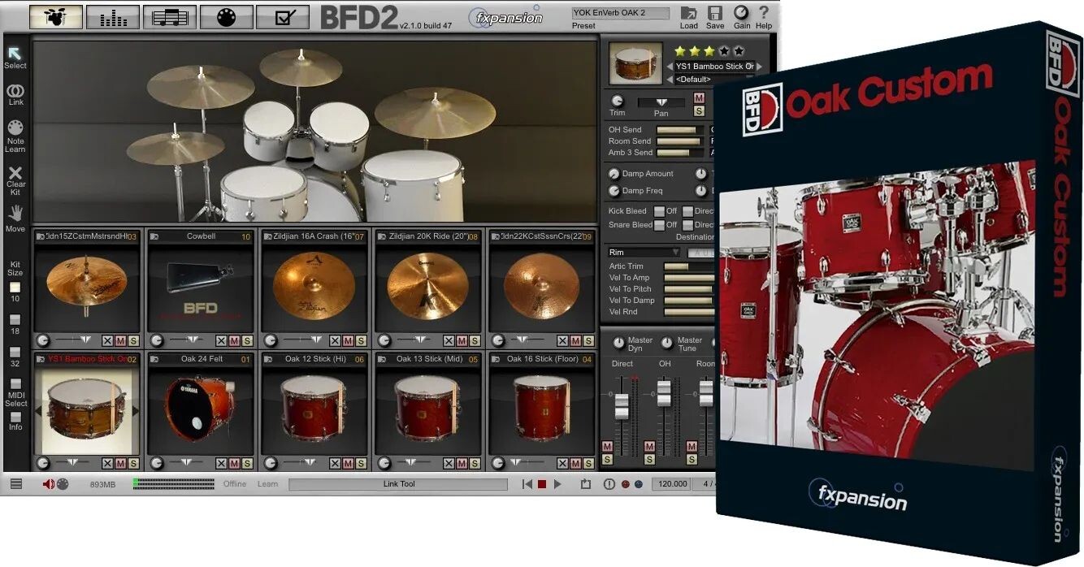Open the Kit page drum icon tab
1084x567 pixels.
(56, 16)
